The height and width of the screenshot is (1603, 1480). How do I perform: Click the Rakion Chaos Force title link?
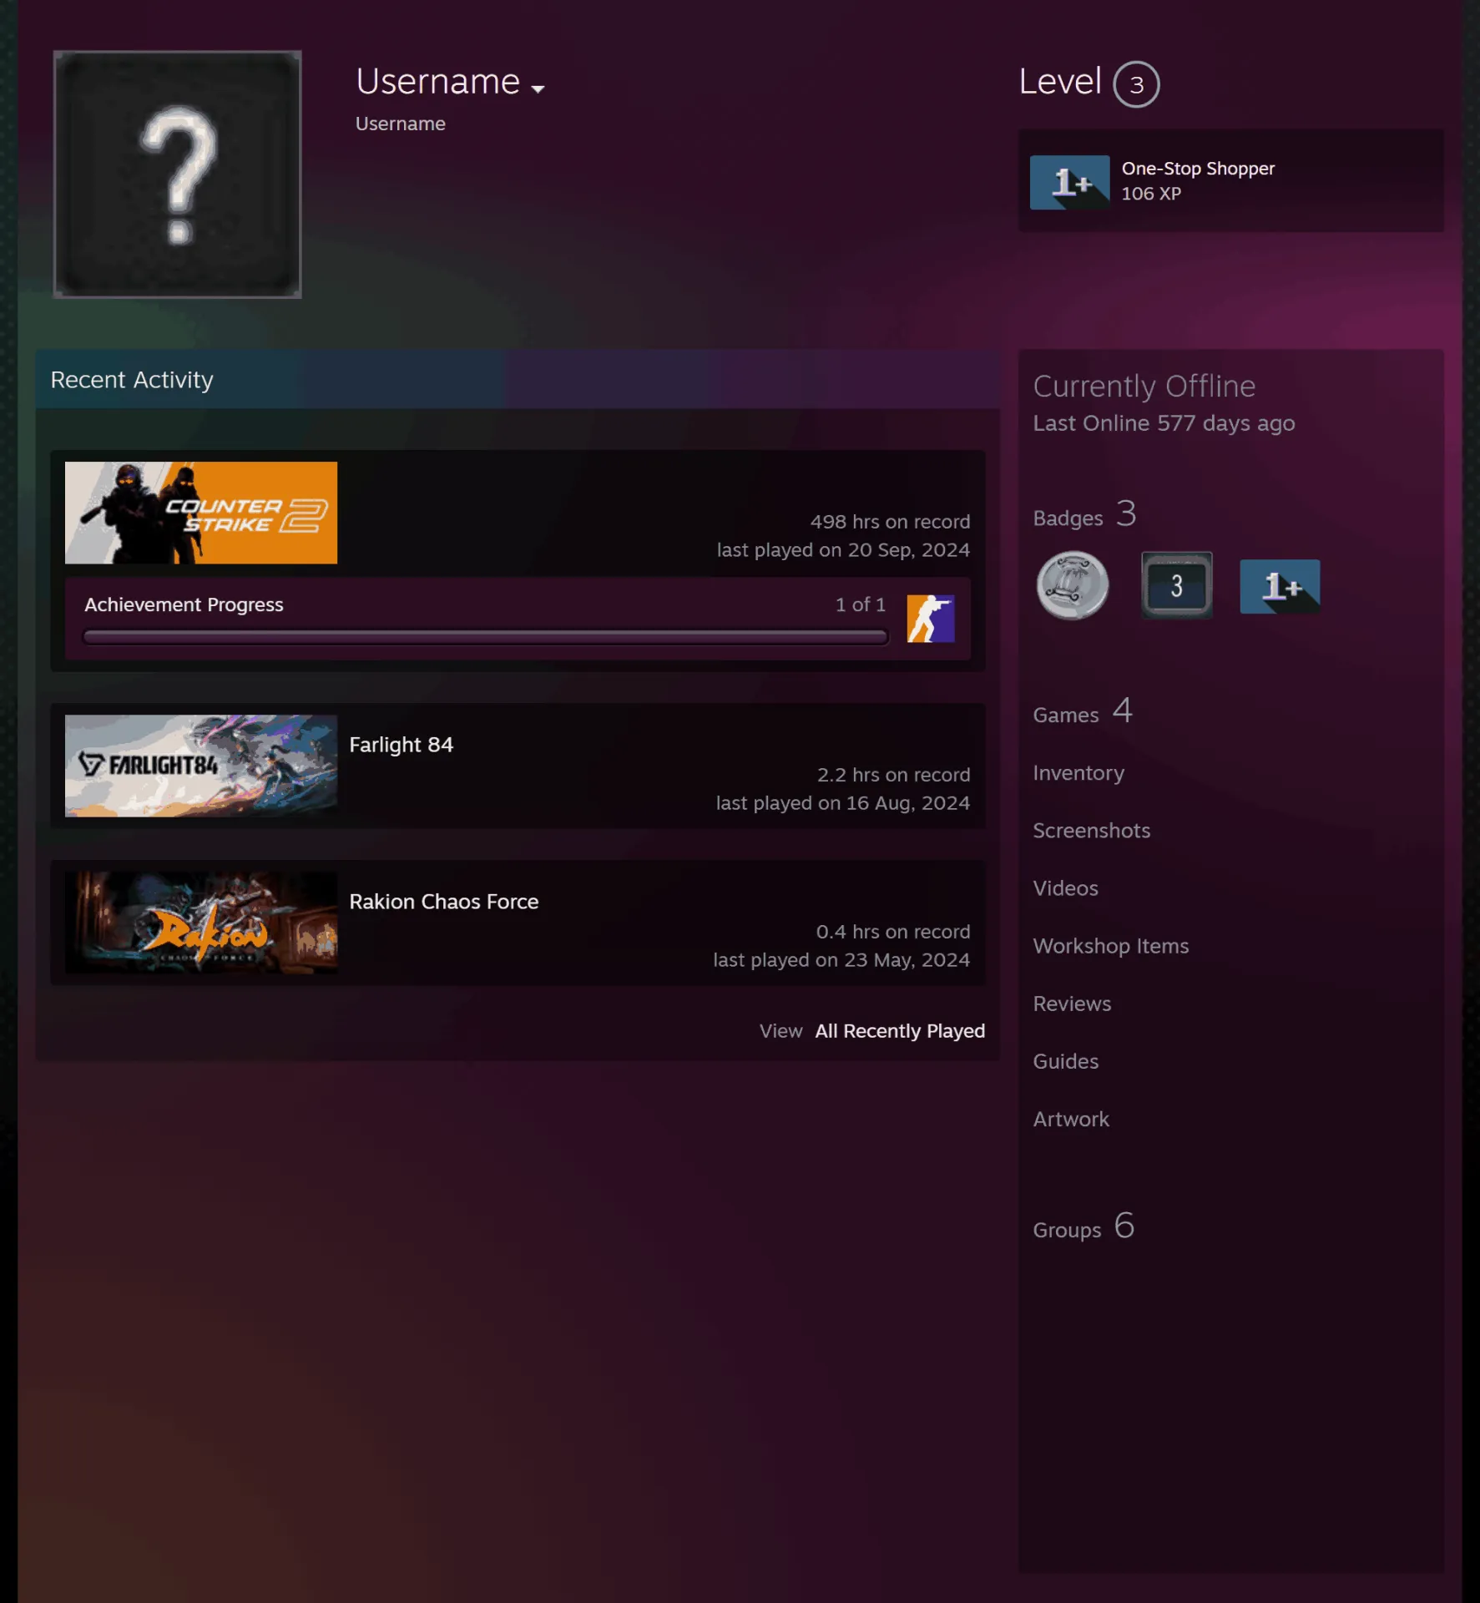pos(443,902)
